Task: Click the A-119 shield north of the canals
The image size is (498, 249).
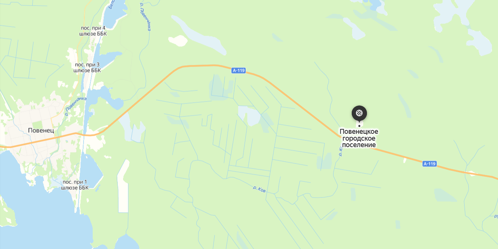Action: pos(239,70)
